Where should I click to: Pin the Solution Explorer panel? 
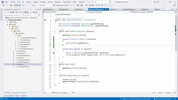coord(38,9)
